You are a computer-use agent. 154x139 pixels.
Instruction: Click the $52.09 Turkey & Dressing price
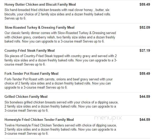tap(145, 27)
